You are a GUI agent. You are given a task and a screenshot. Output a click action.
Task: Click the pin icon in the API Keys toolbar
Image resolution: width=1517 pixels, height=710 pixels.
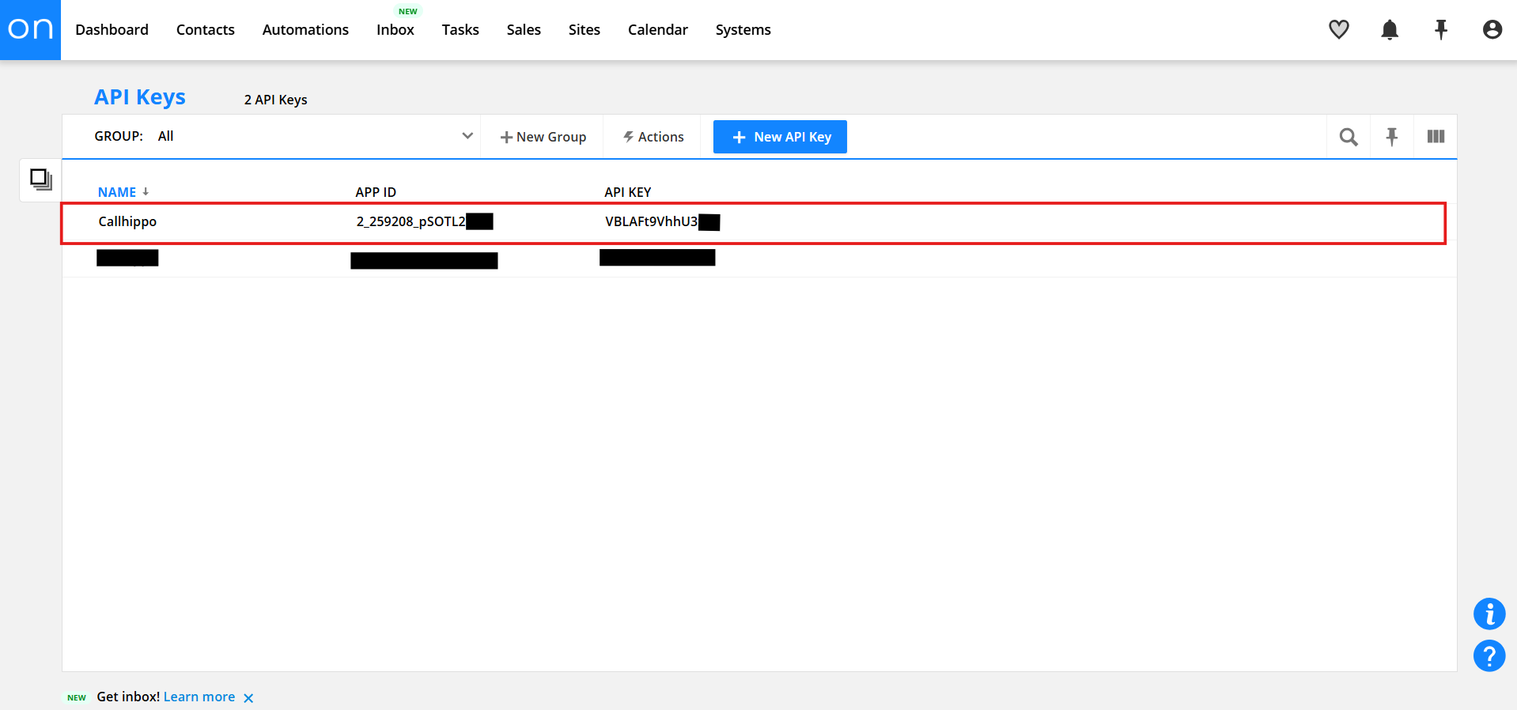(x=1392, y=137)
